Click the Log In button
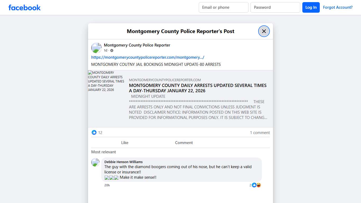The width and height of the screenshot is (361, 203). click(x=311, y=7)
